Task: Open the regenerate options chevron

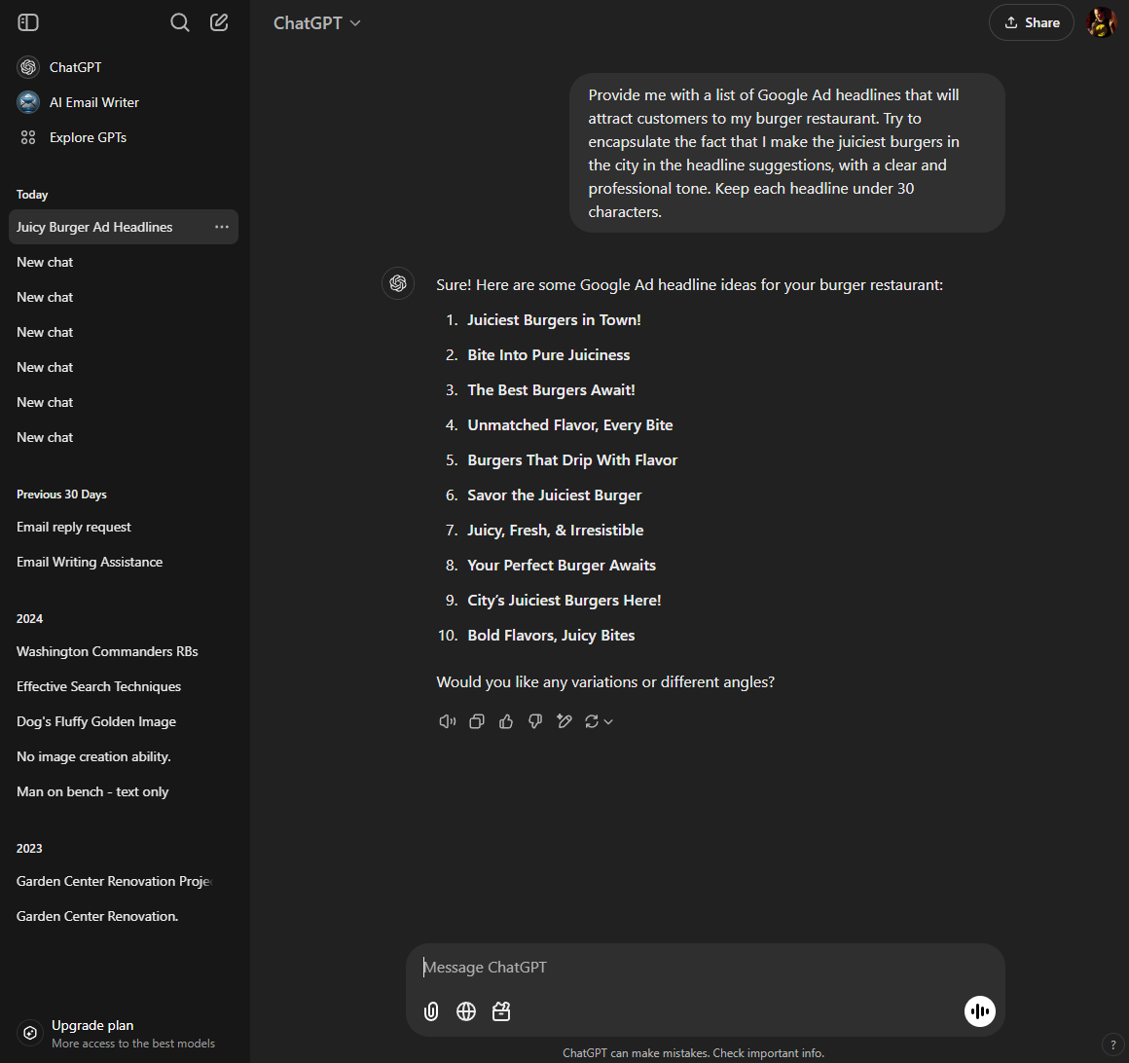Action: [x=609, y=721]
